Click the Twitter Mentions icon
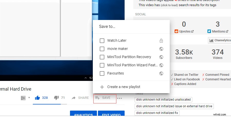 (x=209, y=31)
